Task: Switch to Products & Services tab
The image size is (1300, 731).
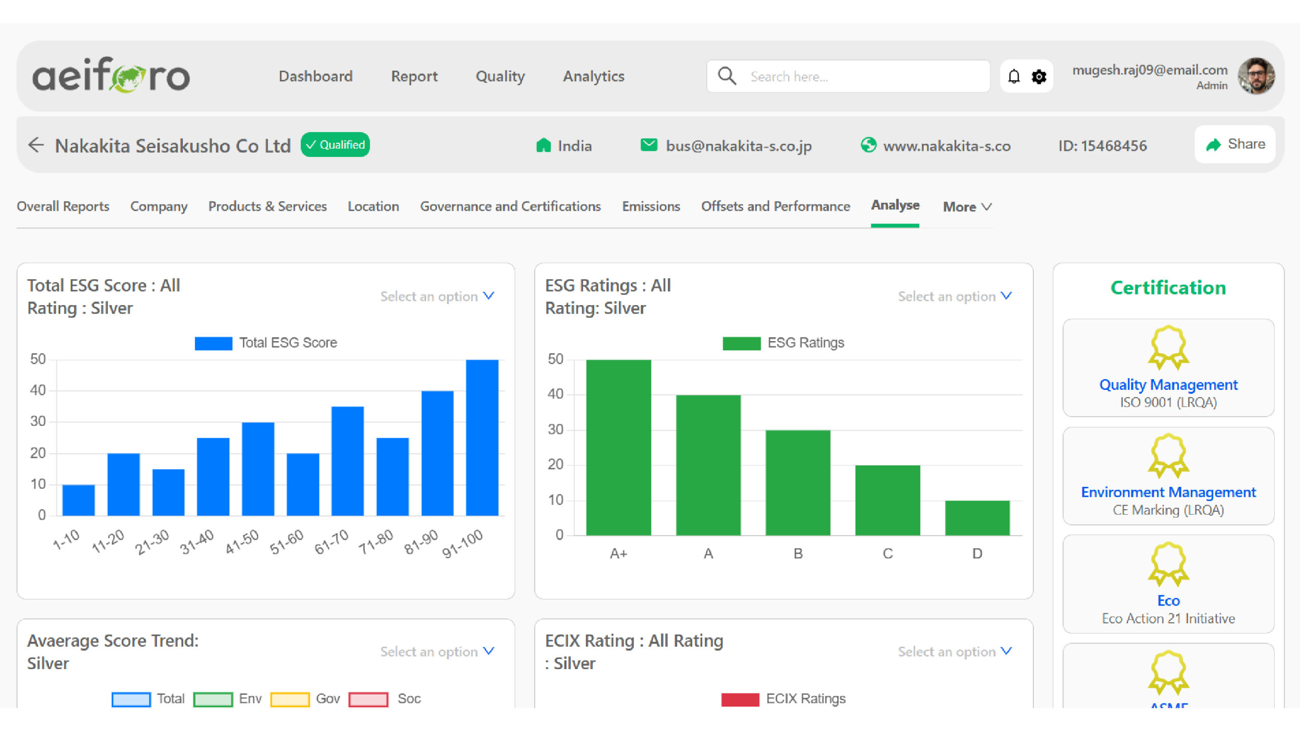Action: click(268, 206)
